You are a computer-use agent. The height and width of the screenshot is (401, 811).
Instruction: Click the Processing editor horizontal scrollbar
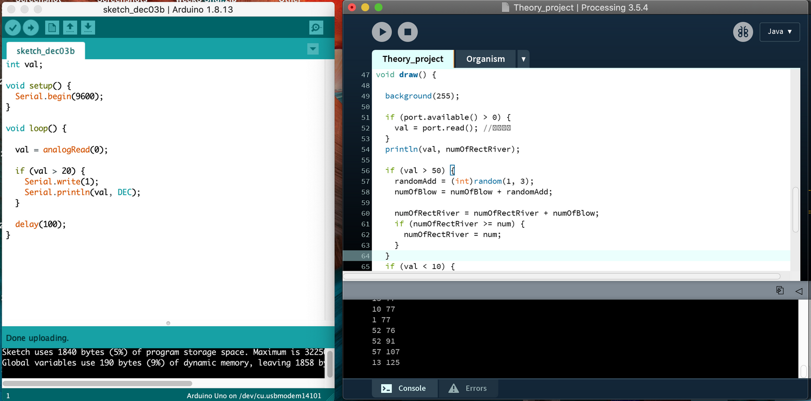coord(561,276)
